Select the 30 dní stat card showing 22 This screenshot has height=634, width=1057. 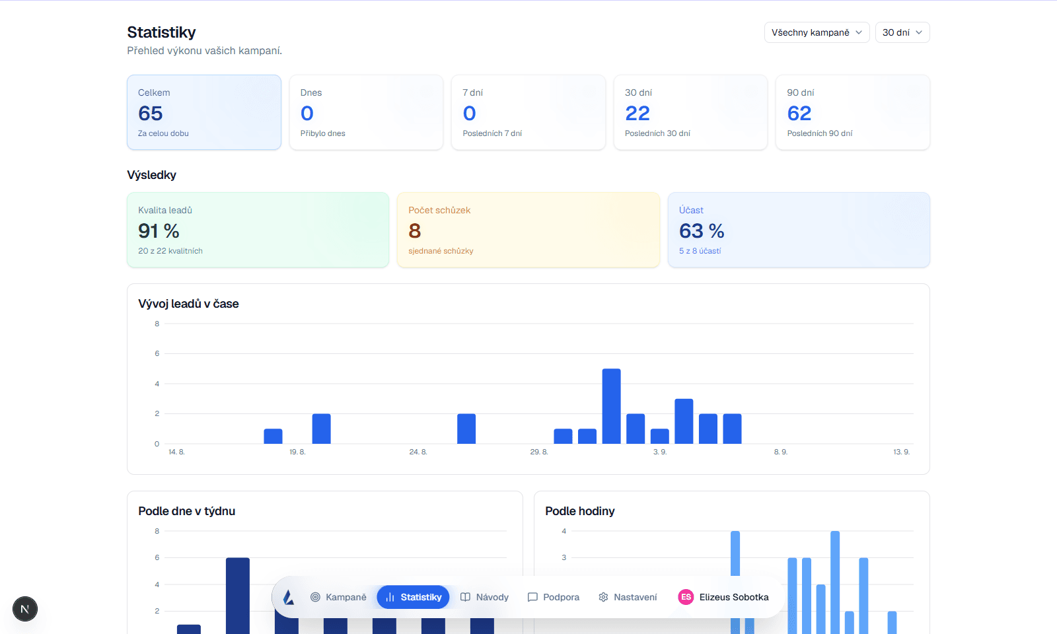[690, 112]
